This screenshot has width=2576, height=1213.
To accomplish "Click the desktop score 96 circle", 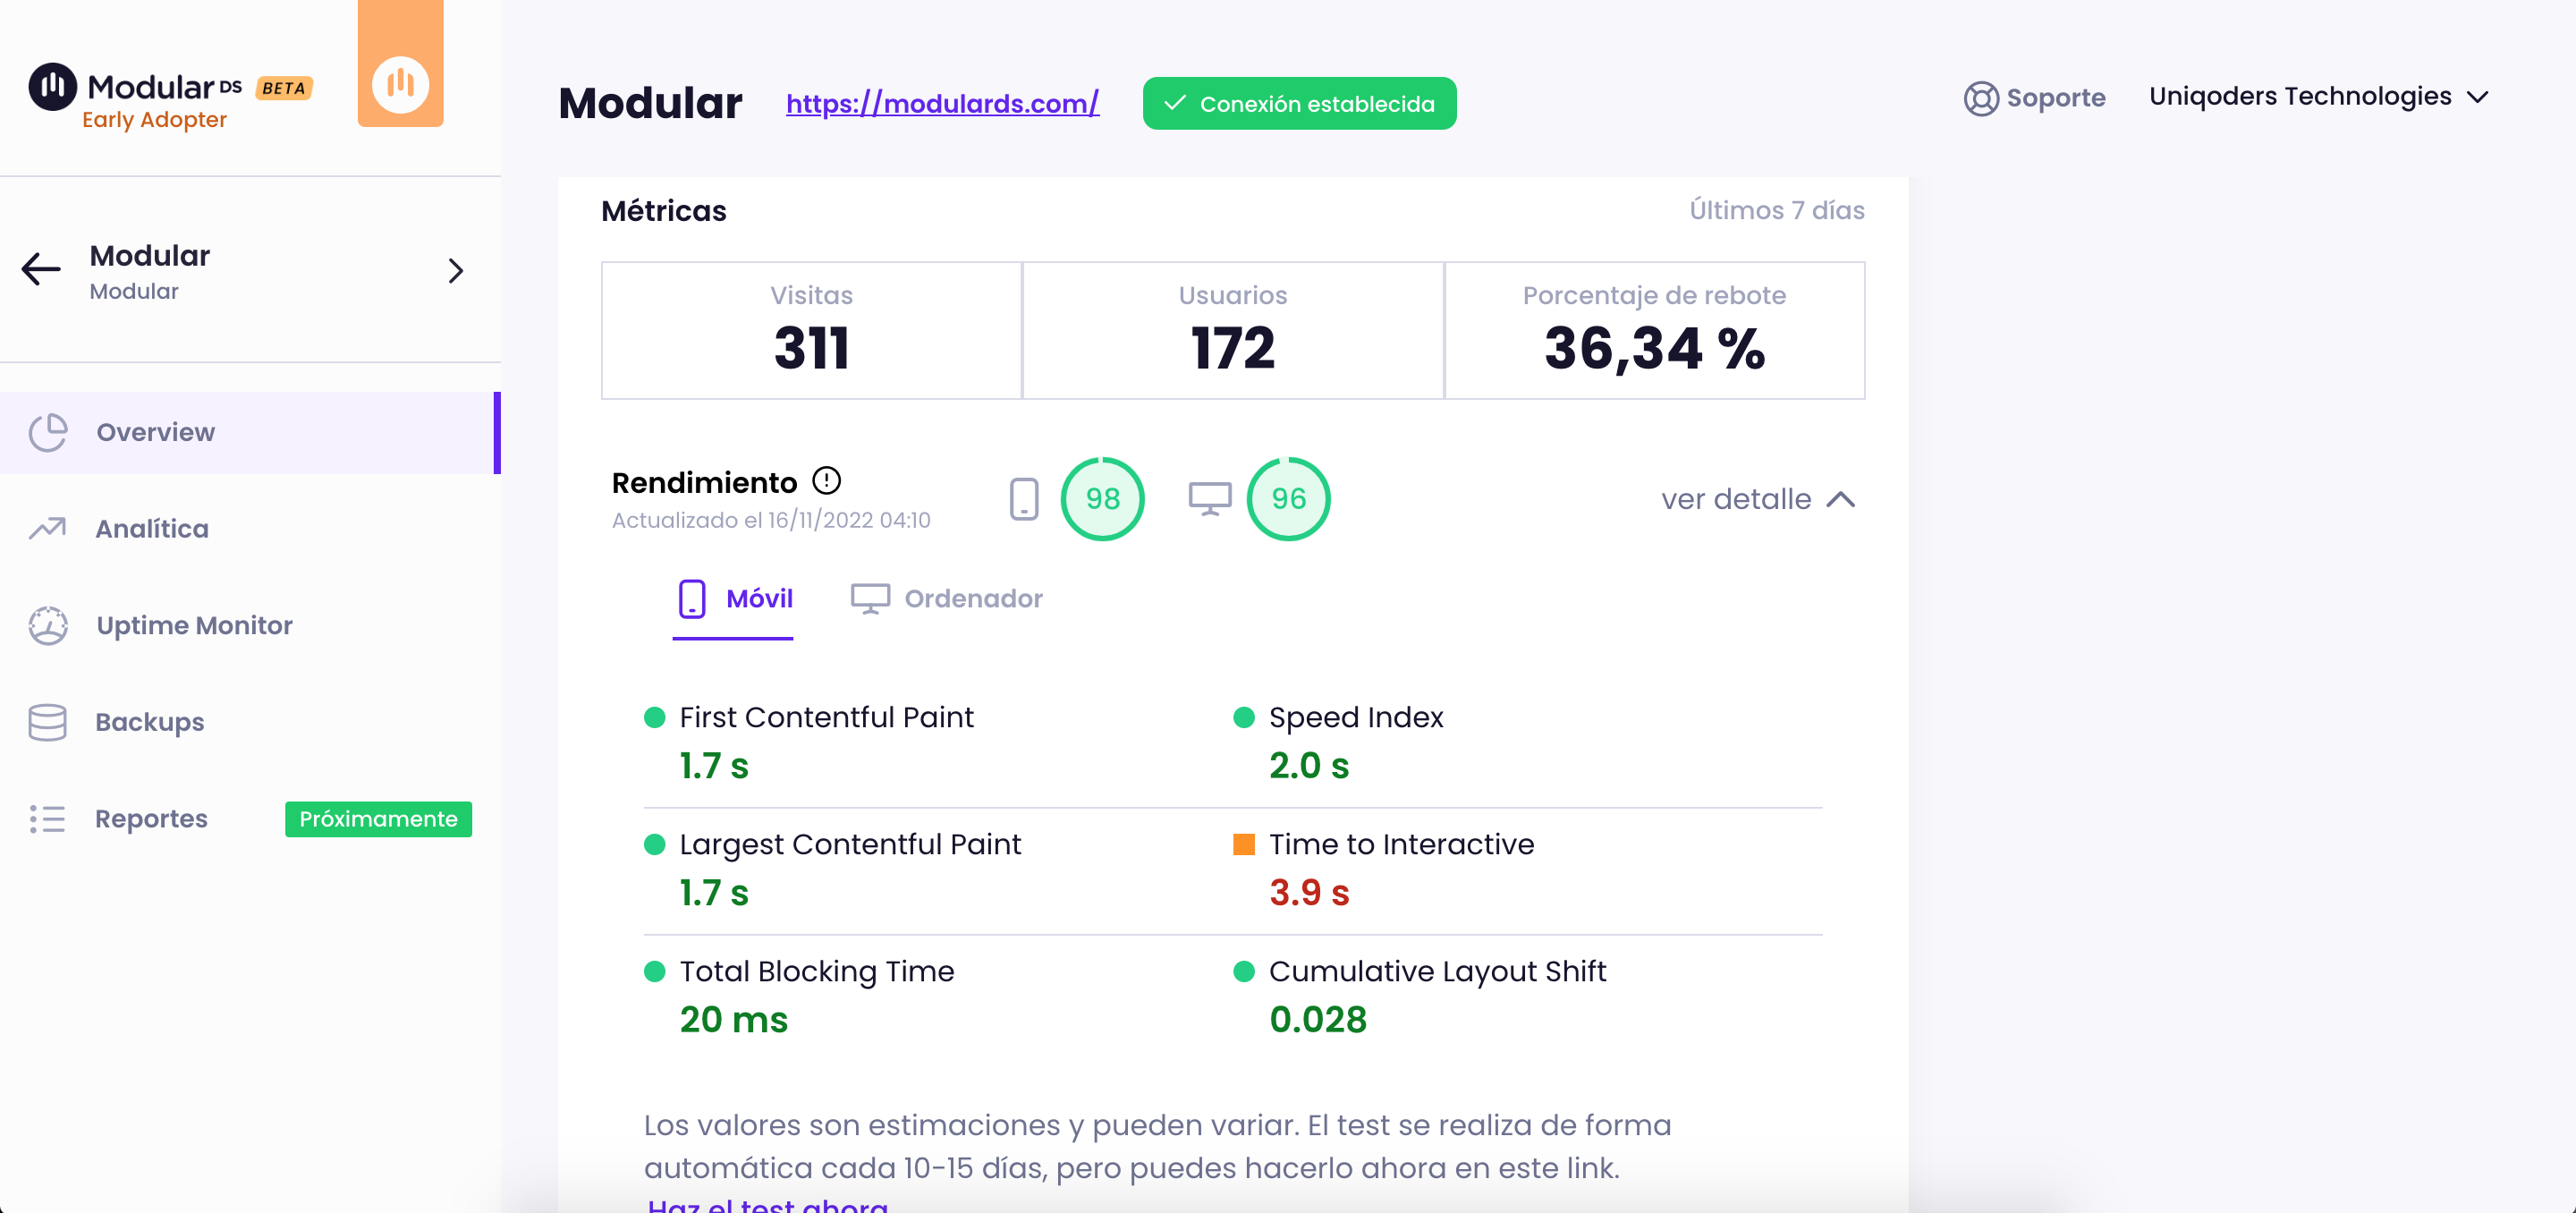I will (1288, 498).
